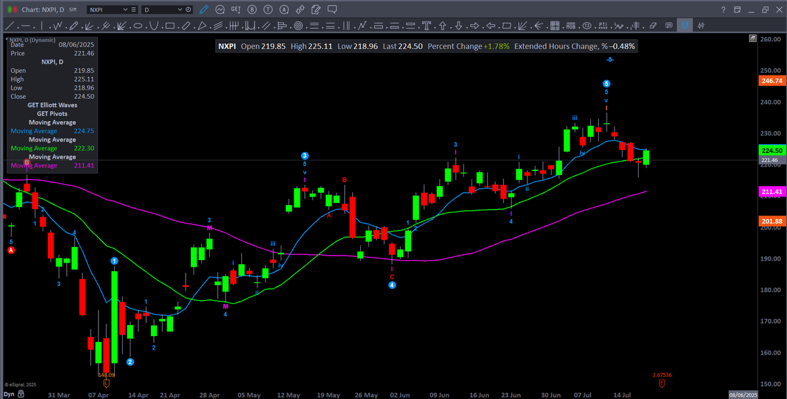Viewport: 787px width, 399px height.
Task: Click the circled T toolbar icon
Action: click(x=268, y=10)
